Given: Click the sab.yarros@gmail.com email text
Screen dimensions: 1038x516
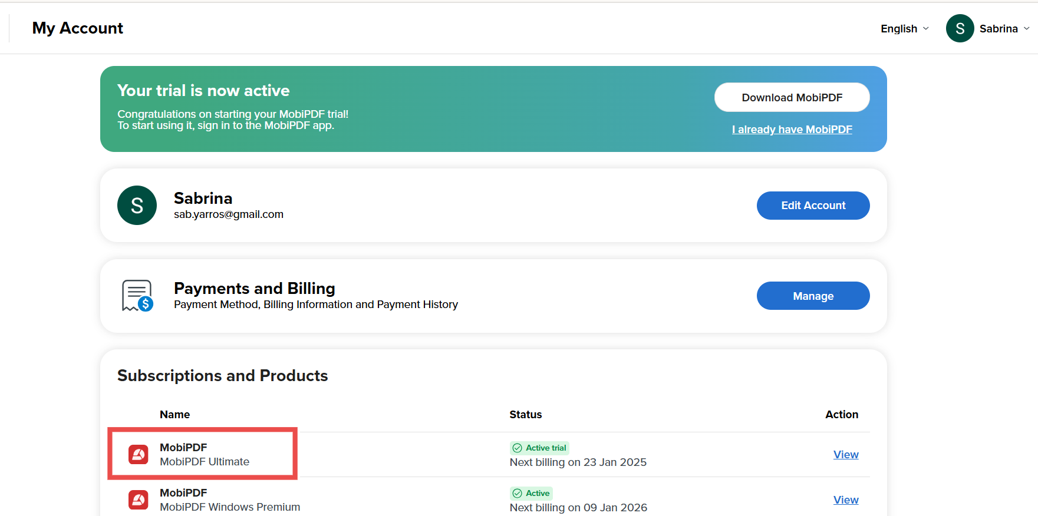Looking at the screenshot, I should point(229,214).
